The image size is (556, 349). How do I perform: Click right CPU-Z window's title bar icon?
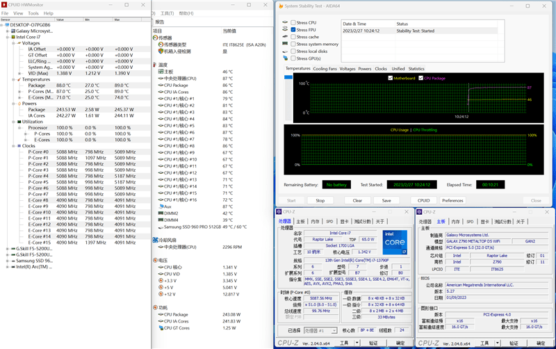click(420, 212)
